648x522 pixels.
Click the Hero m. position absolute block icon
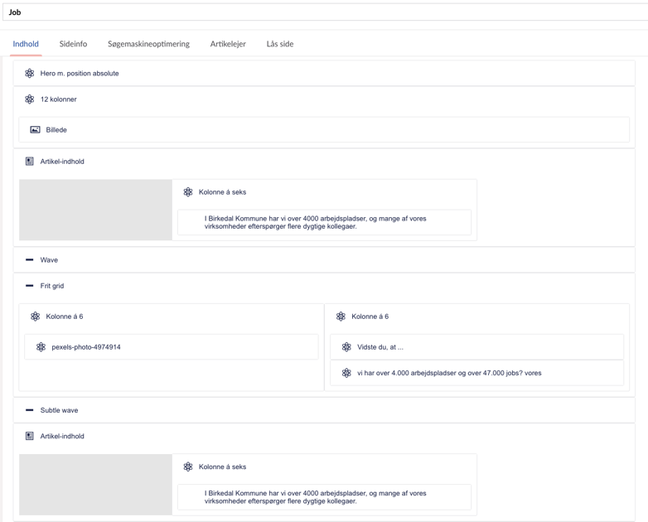(30, 73)
